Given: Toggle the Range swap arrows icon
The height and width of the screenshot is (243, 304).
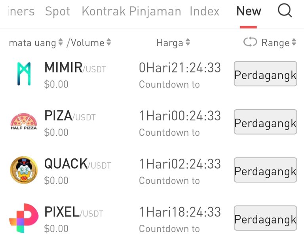Looking at the screenshot, I should [250, 42].
